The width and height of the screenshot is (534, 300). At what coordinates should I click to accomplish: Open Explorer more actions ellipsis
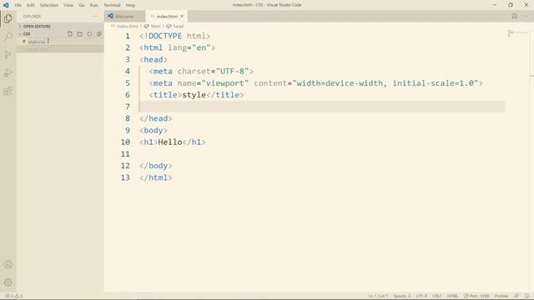tap(94, 17)
